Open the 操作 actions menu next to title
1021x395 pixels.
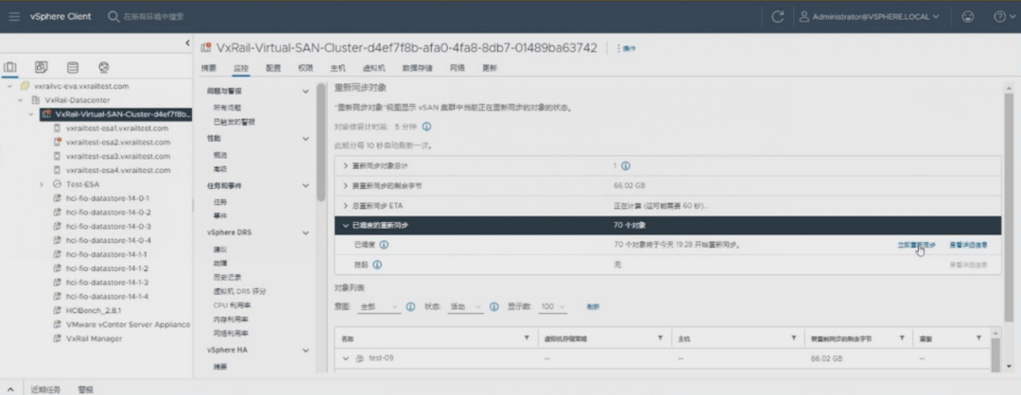(627, 48)
